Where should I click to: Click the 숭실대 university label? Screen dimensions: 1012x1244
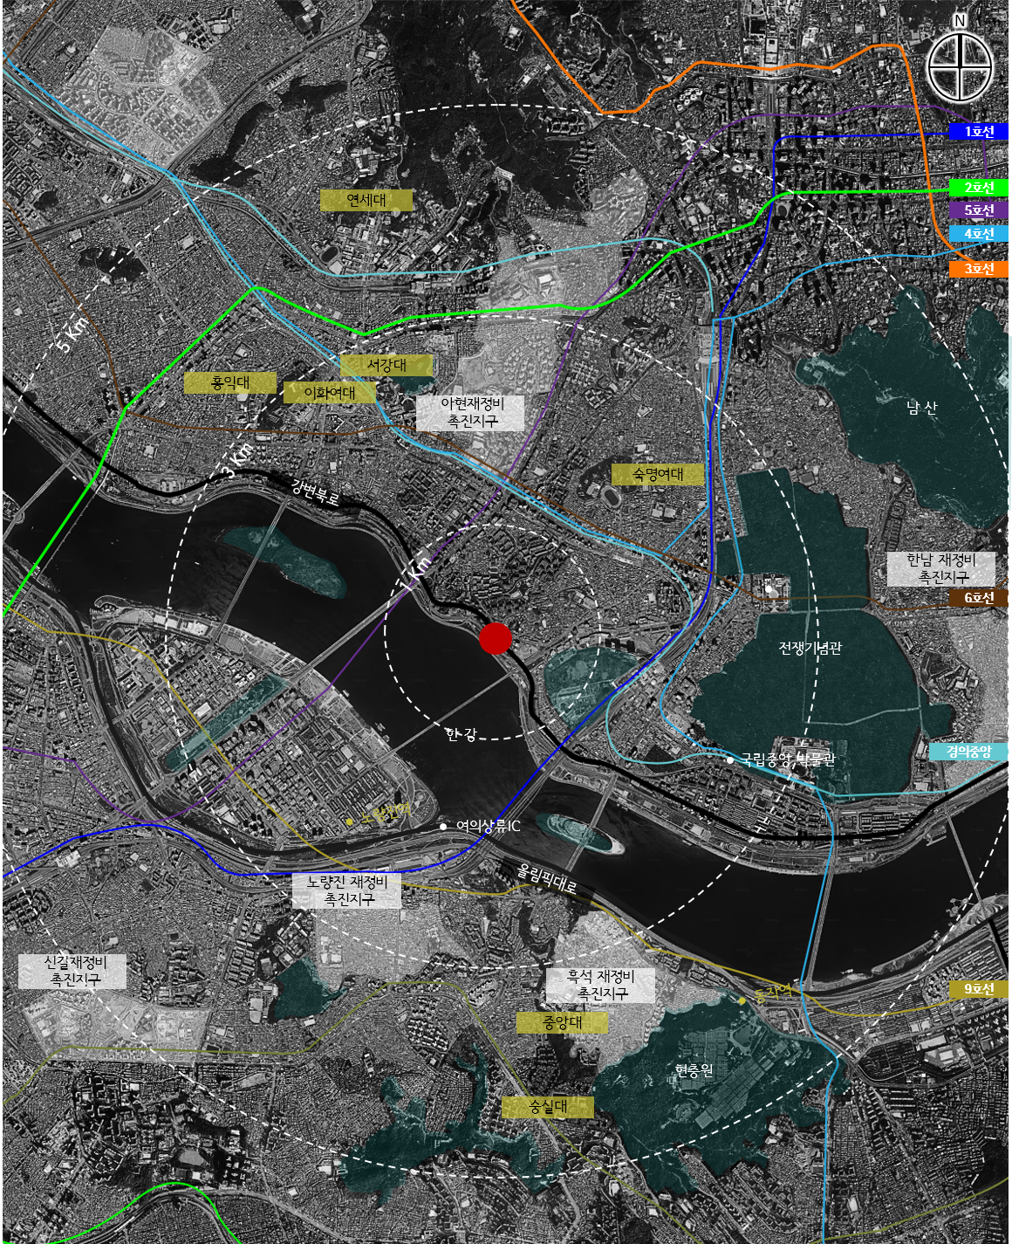(549, 1107)
